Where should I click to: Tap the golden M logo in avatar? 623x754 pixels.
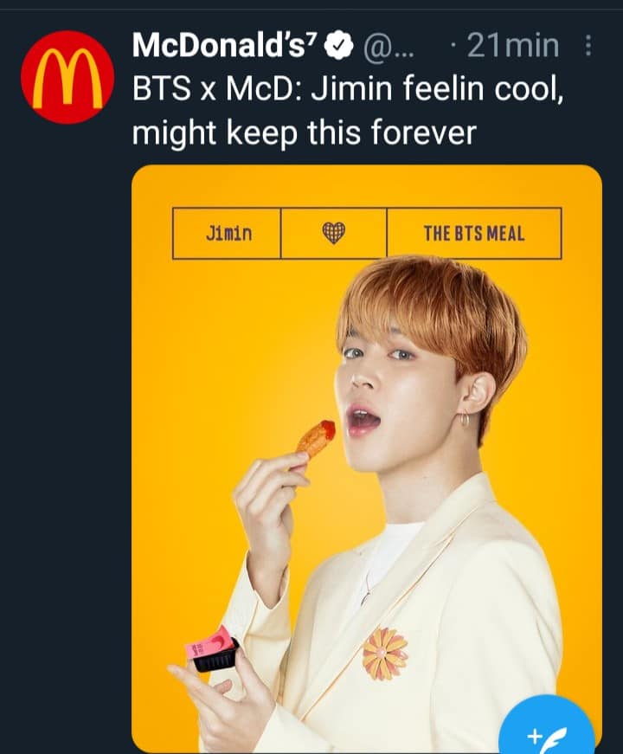67,78
